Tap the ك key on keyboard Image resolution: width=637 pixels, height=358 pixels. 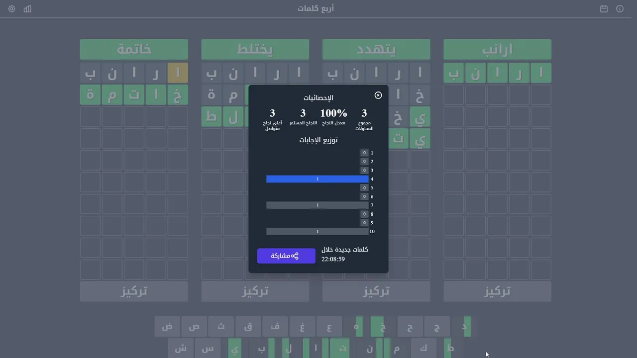(423, 348)
